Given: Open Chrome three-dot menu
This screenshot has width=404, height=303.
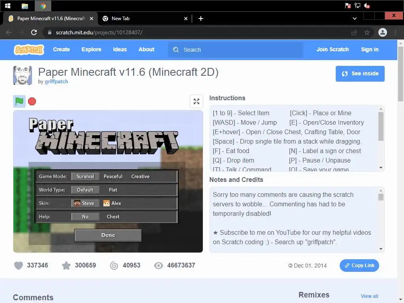Looking at the screenshot, I should tap(395, 32).
